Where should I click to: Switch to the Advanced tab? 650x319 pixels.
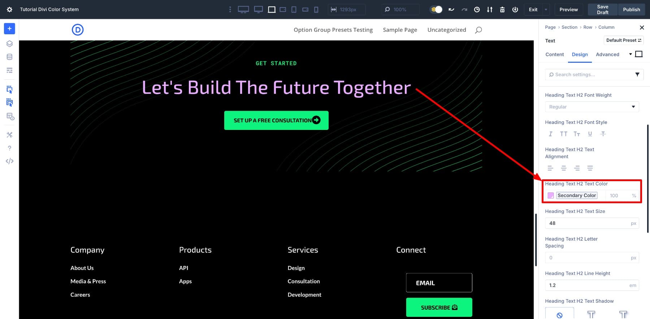click(607, 54)
